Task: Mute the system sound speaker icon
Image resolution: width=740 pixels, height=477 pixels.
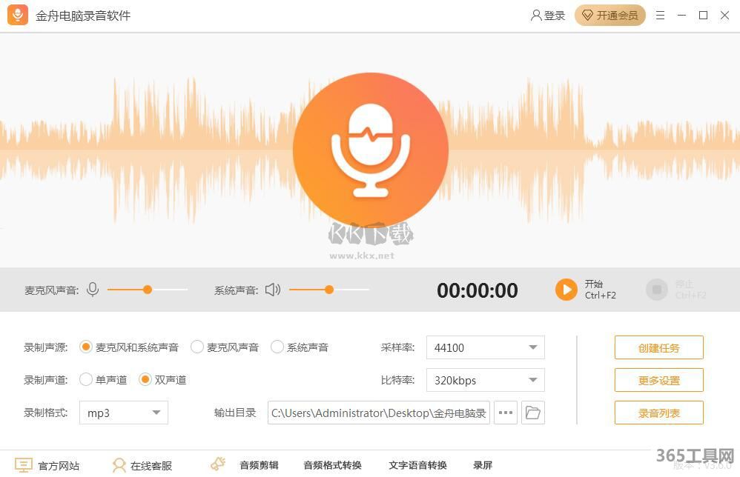Action: click(273, 290)
